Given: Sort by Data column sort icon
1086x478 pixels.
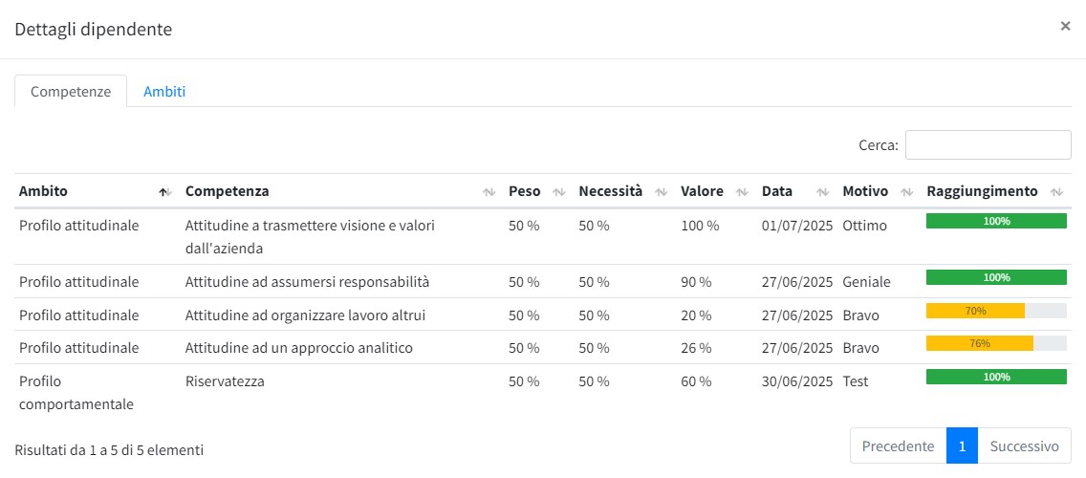Looking at the screenshot, I should pyautogui.click(x=823, y=192).
